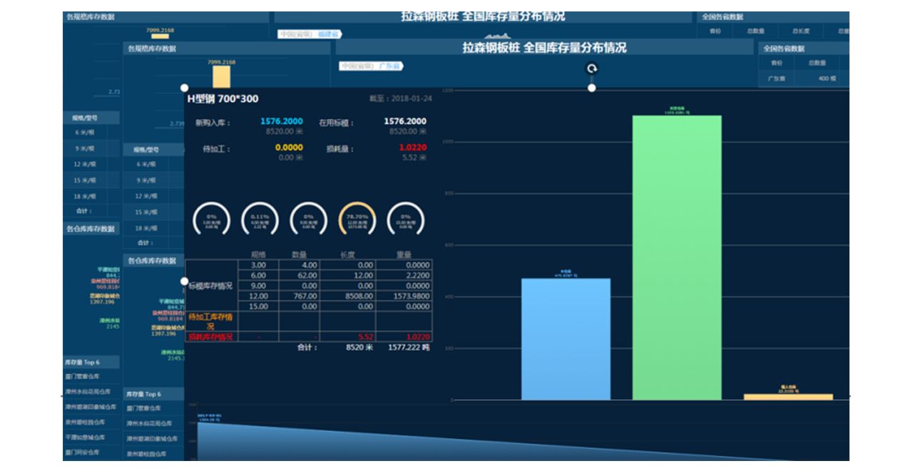Click the blue chart bar
Viewport: 913px width, 476px height.
(566, 339)
